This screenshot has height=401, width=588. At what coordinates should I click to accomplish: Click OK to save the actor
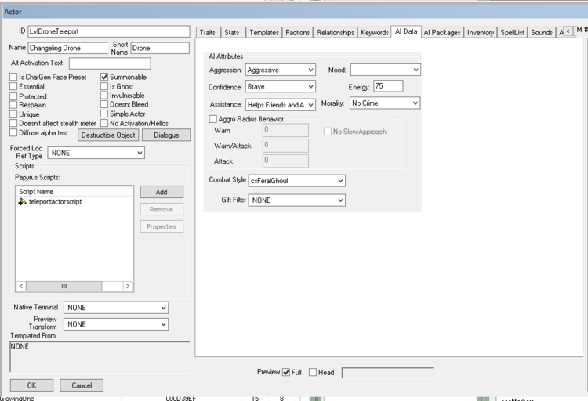coord(32,385)
